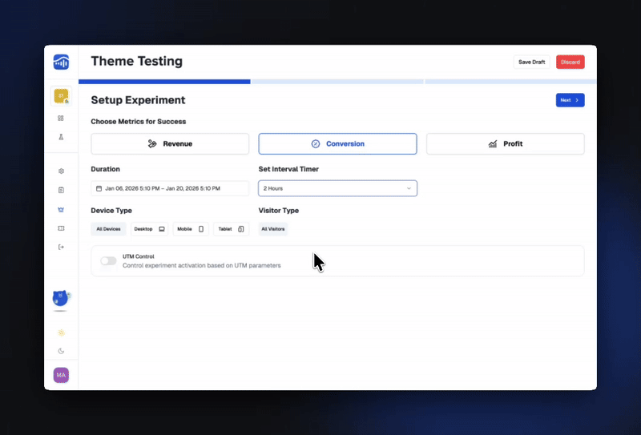This screenshot has width=641, height=435.
Task: Click the Next button
Action: tap(570, 100)
